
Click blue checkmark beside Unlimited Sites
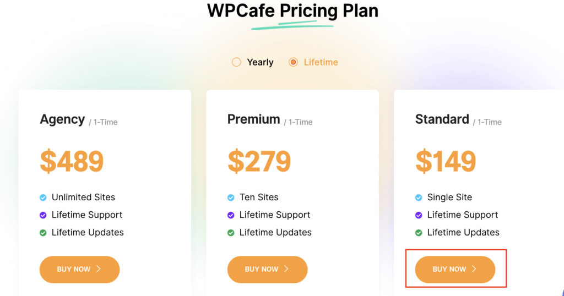pyautogui.click(x=43, y=198)
